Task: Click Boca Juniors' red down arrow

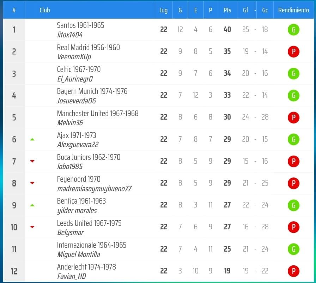Action: coord(32,161)
